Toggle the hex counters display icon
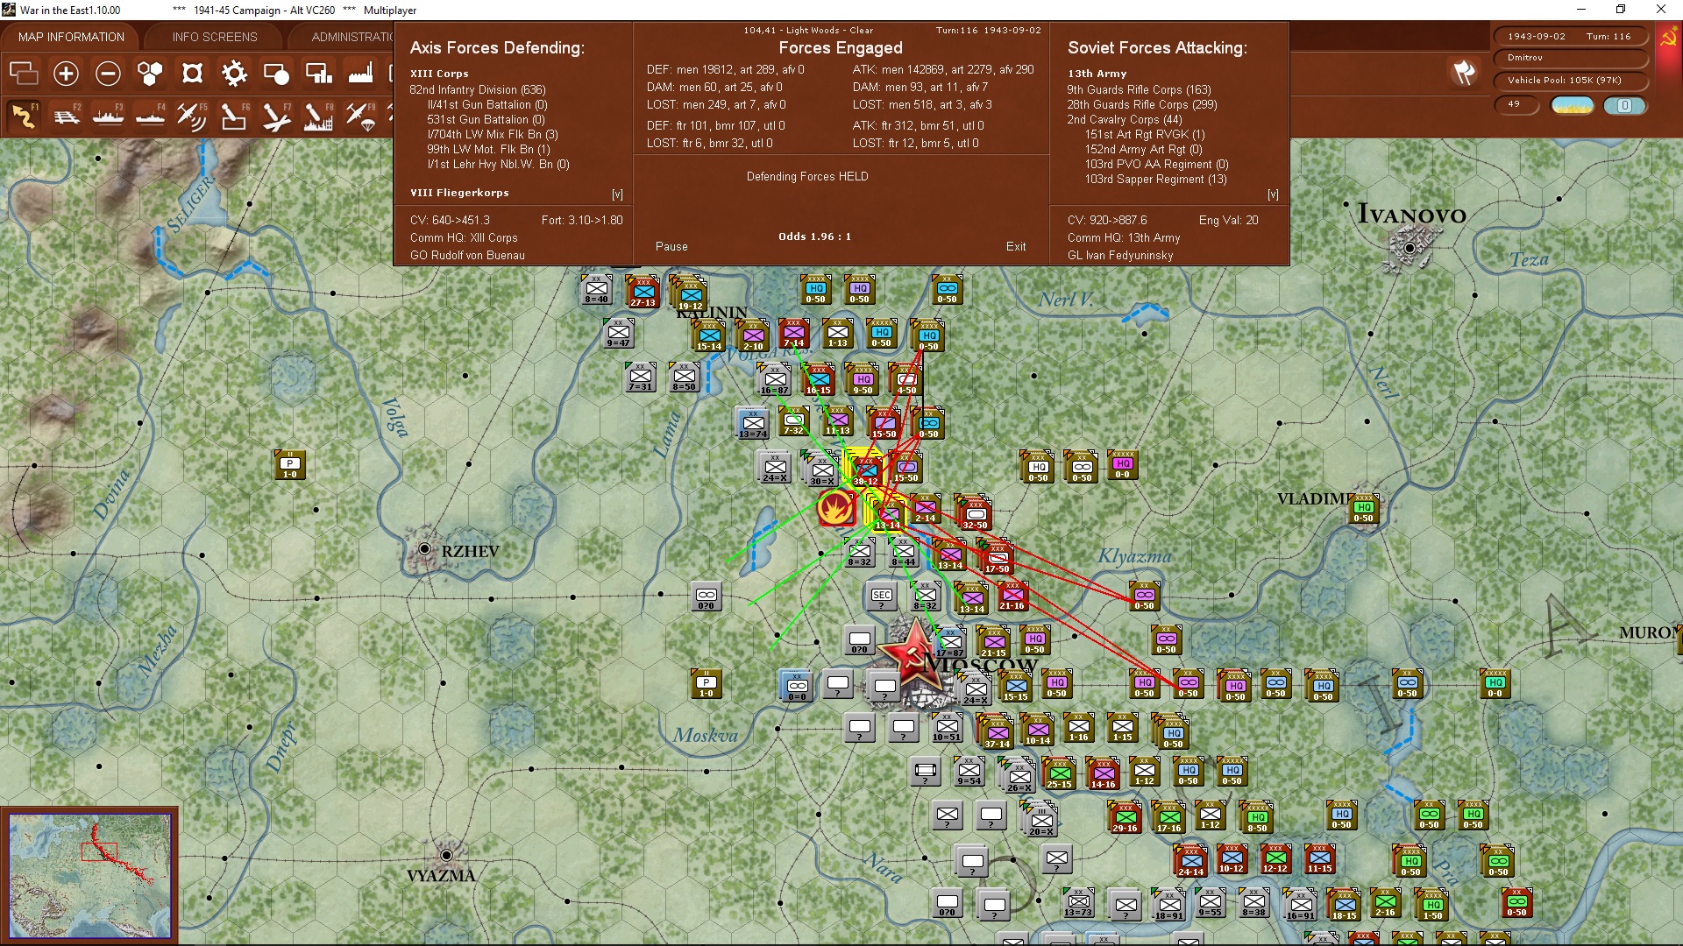The width and height of the screenshot is (1683, 946). [150, 74]
